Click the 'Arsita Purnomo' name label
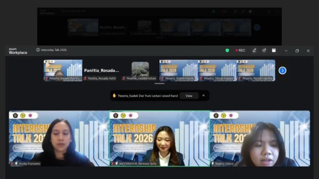 30,164
